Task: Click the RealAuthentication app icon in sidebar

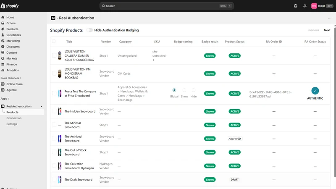Action: [3, 106]
